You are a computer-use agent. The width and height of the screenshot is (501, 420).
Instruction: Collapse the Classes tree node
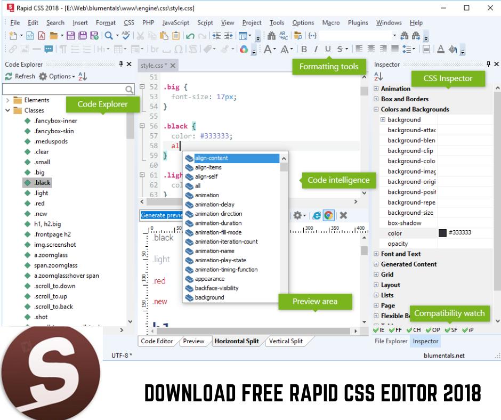(7, 110)
